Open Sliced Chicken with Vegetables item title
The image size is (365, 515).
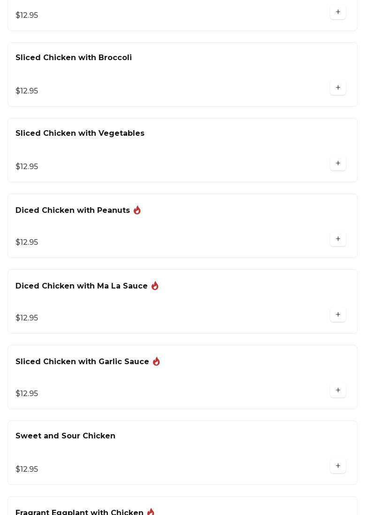click(80, 133)
